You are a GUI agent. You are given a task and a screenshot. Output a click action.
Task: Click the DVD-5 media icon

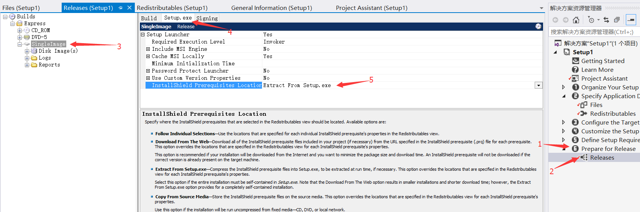[27, 37]
